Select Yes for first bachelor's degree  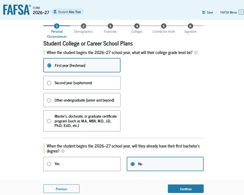pos(49,164)
